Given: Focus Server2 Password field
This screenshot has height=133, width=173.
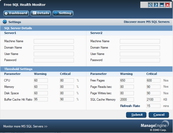Looking at the screenshot, I should click(140, 60).
